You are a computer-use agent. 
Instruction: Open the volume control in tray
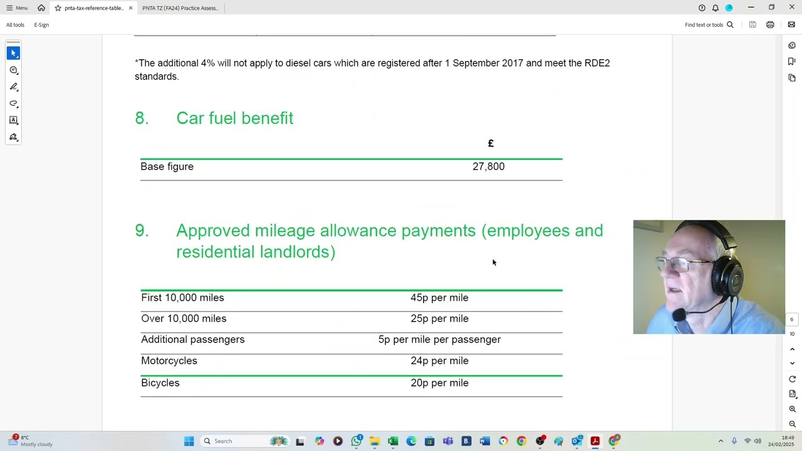(x=758, y=441)
